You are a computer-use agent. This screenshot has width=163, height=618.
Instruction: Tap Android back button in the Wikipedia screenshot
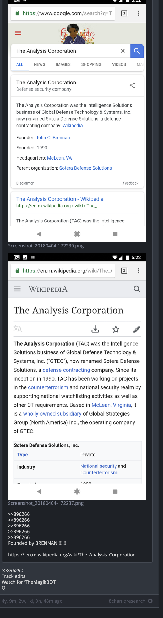click(x=39, y=491)
